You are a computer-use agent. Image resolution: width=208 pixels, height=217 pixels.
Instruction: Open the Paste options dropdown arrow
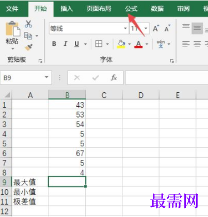[x=13, y=49]
